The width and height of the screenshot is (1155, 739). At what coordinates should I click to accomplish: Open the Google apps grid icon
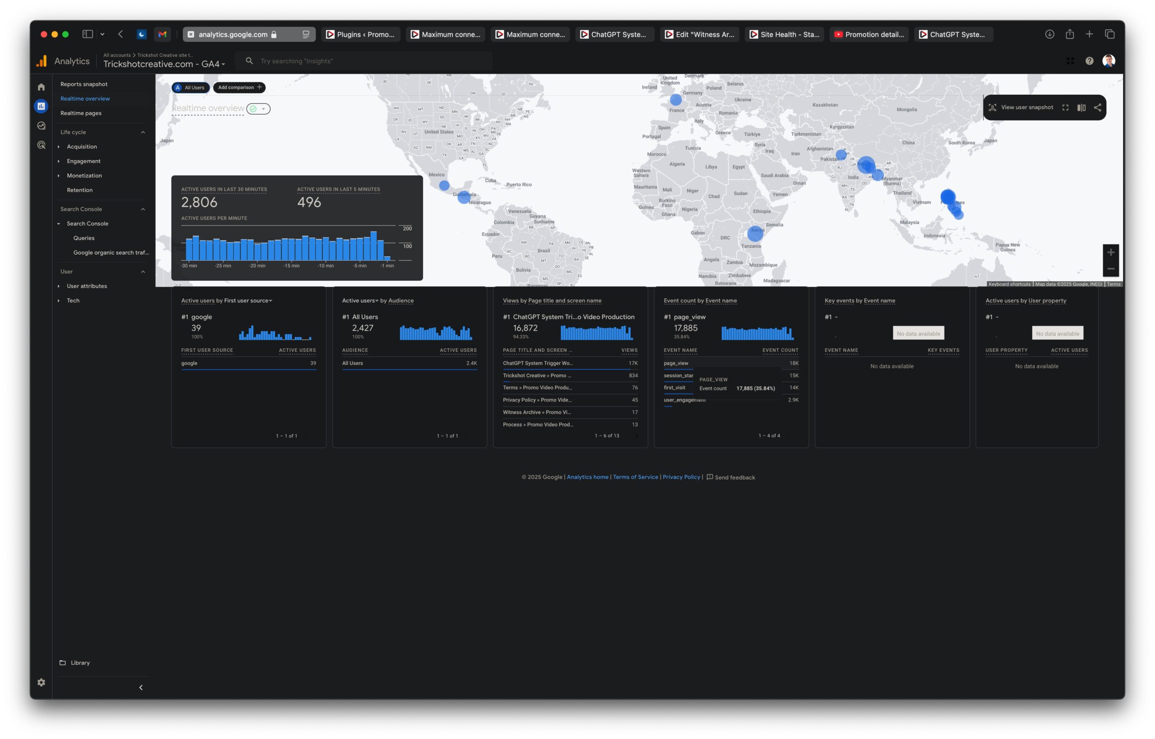tap(1070, 61)
